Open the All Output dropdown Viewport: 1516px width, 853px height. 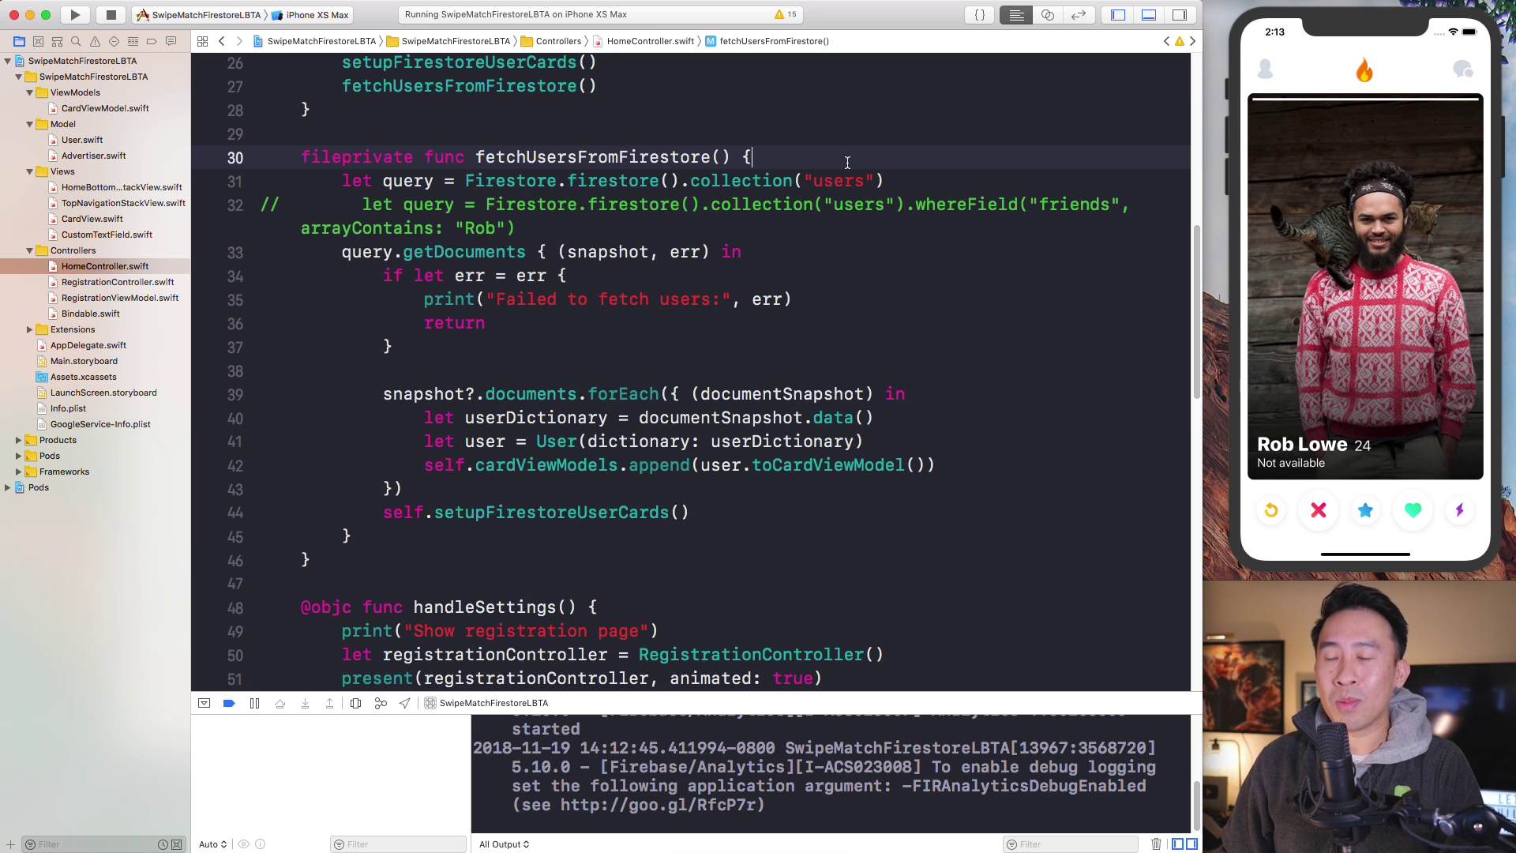[504, 844]
